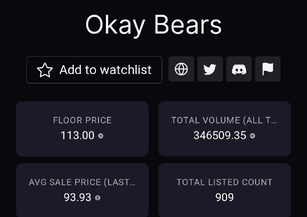Image resolution: width=307 pixels, height=217 pixels.
Task: Click the SOL symbol beside 93.93
Action: point(98,198)
